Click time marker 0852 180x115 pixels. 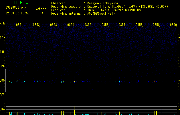(x=36, y=25)
